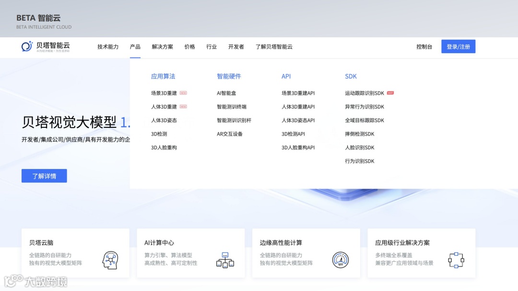Select the API category heading
The width and height of the screenshot is (518, 291).
(286, 77)
